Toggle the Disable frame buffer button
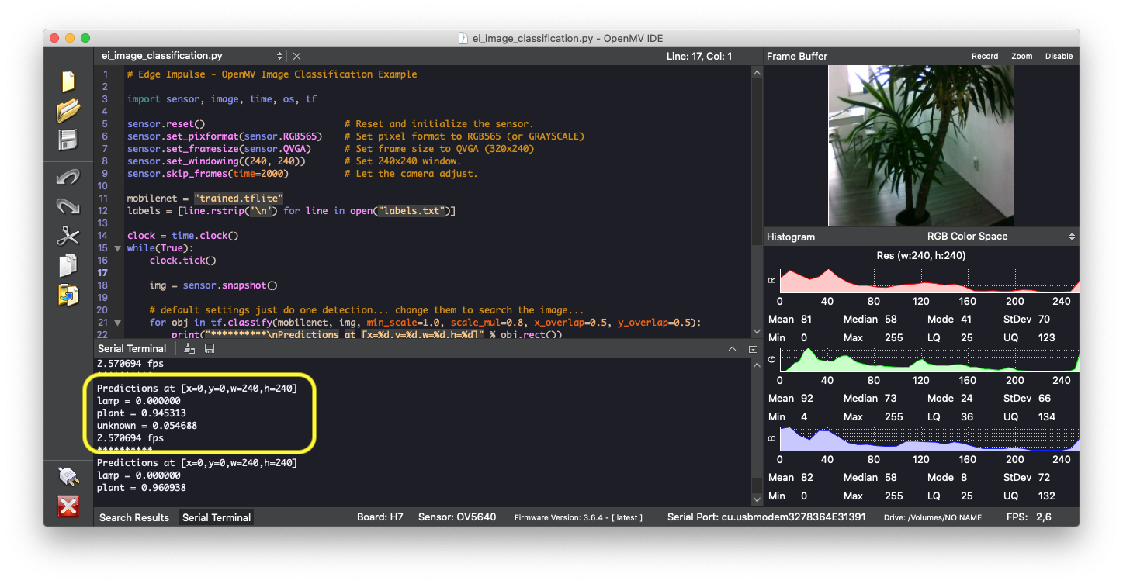1123x584 pixels. pos(1059,56)
